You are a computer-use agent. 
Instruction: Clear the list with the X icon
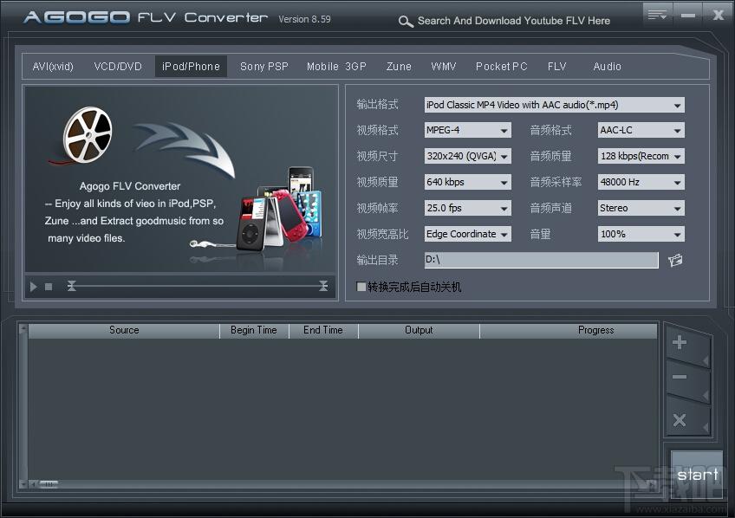click(x=680, y=420)
